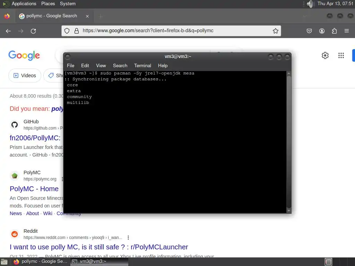Click the Reddit favicon in the results
Screen dimensions: 355x266
pyautogui.click(x=15, y=234)
